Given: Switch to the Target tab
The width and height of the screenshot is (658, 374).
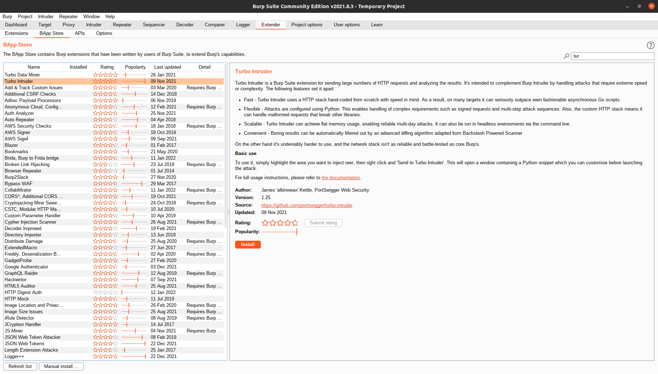Looking at the screenshot, I should (x=45, y=25).
